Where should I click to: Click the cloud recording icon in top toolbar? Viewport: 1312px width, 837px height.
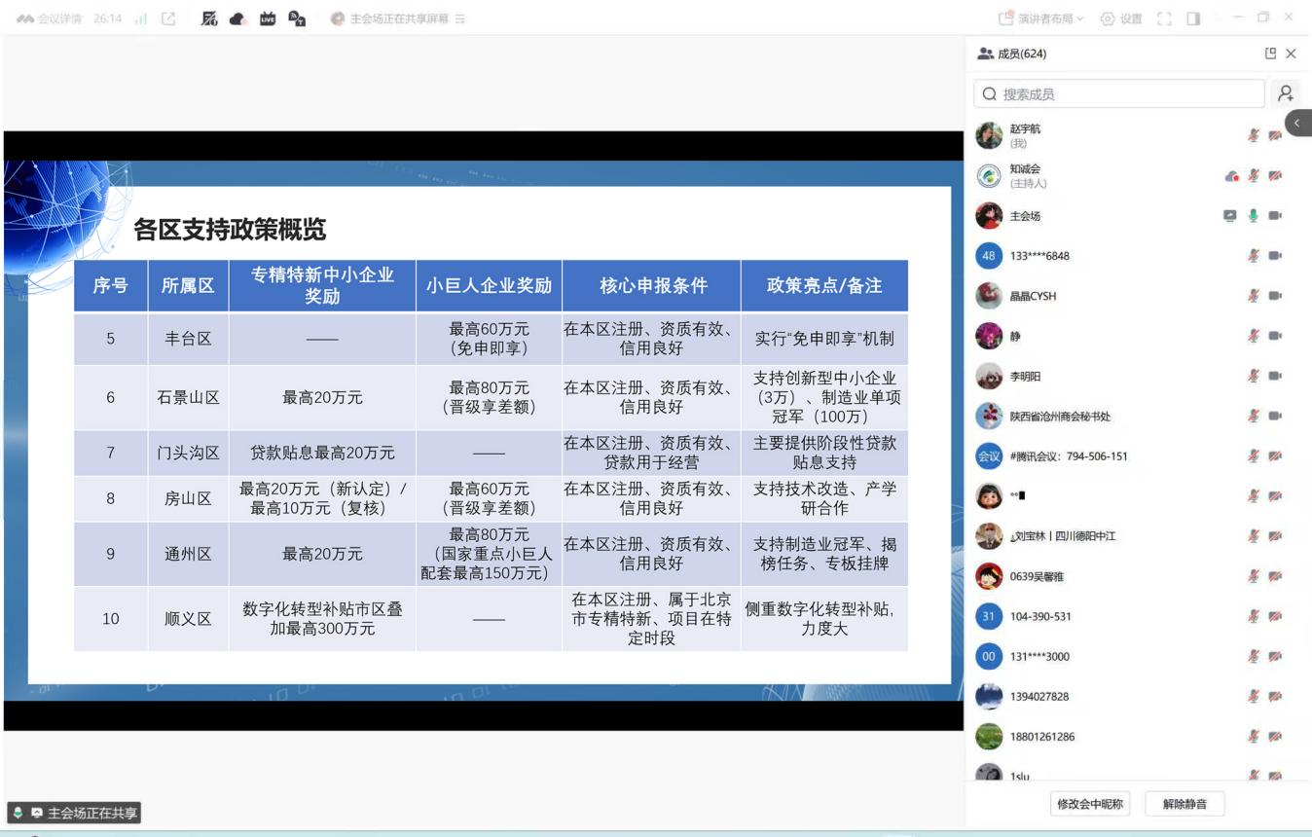click(x=237, y=18)
